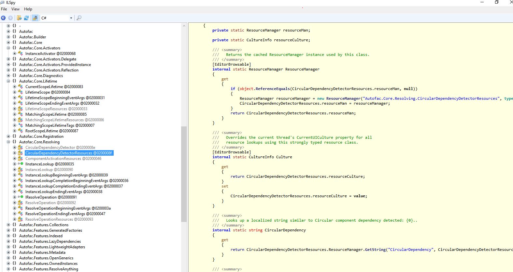Screen dimensions: 513x272
Task: Select Autofac.Core.Activators.Reflection namespace
Action: (49, 70)
